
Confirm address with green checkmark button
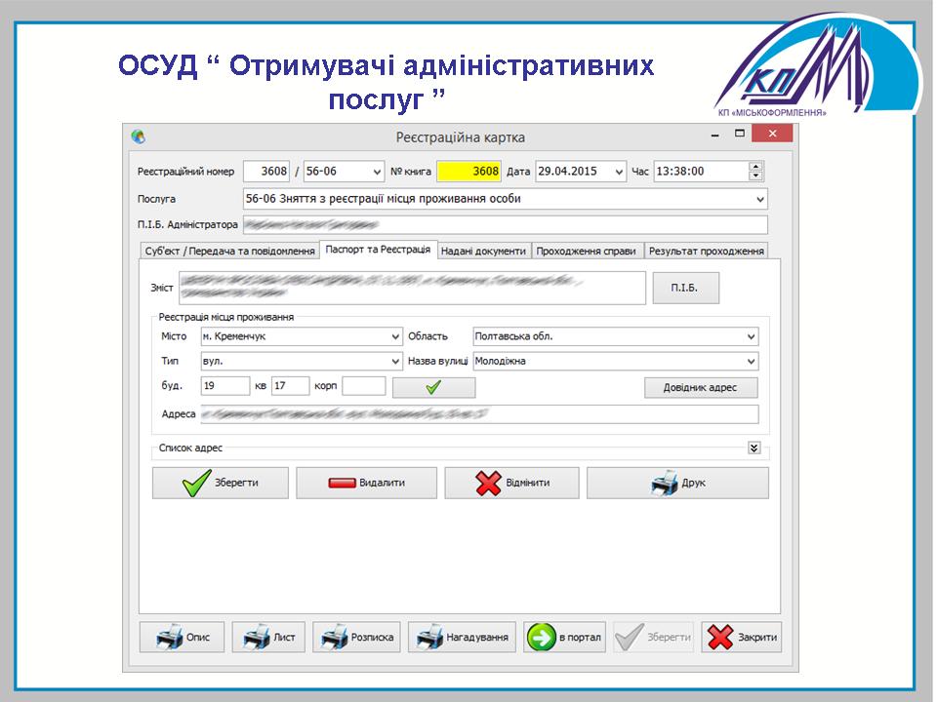433,387
